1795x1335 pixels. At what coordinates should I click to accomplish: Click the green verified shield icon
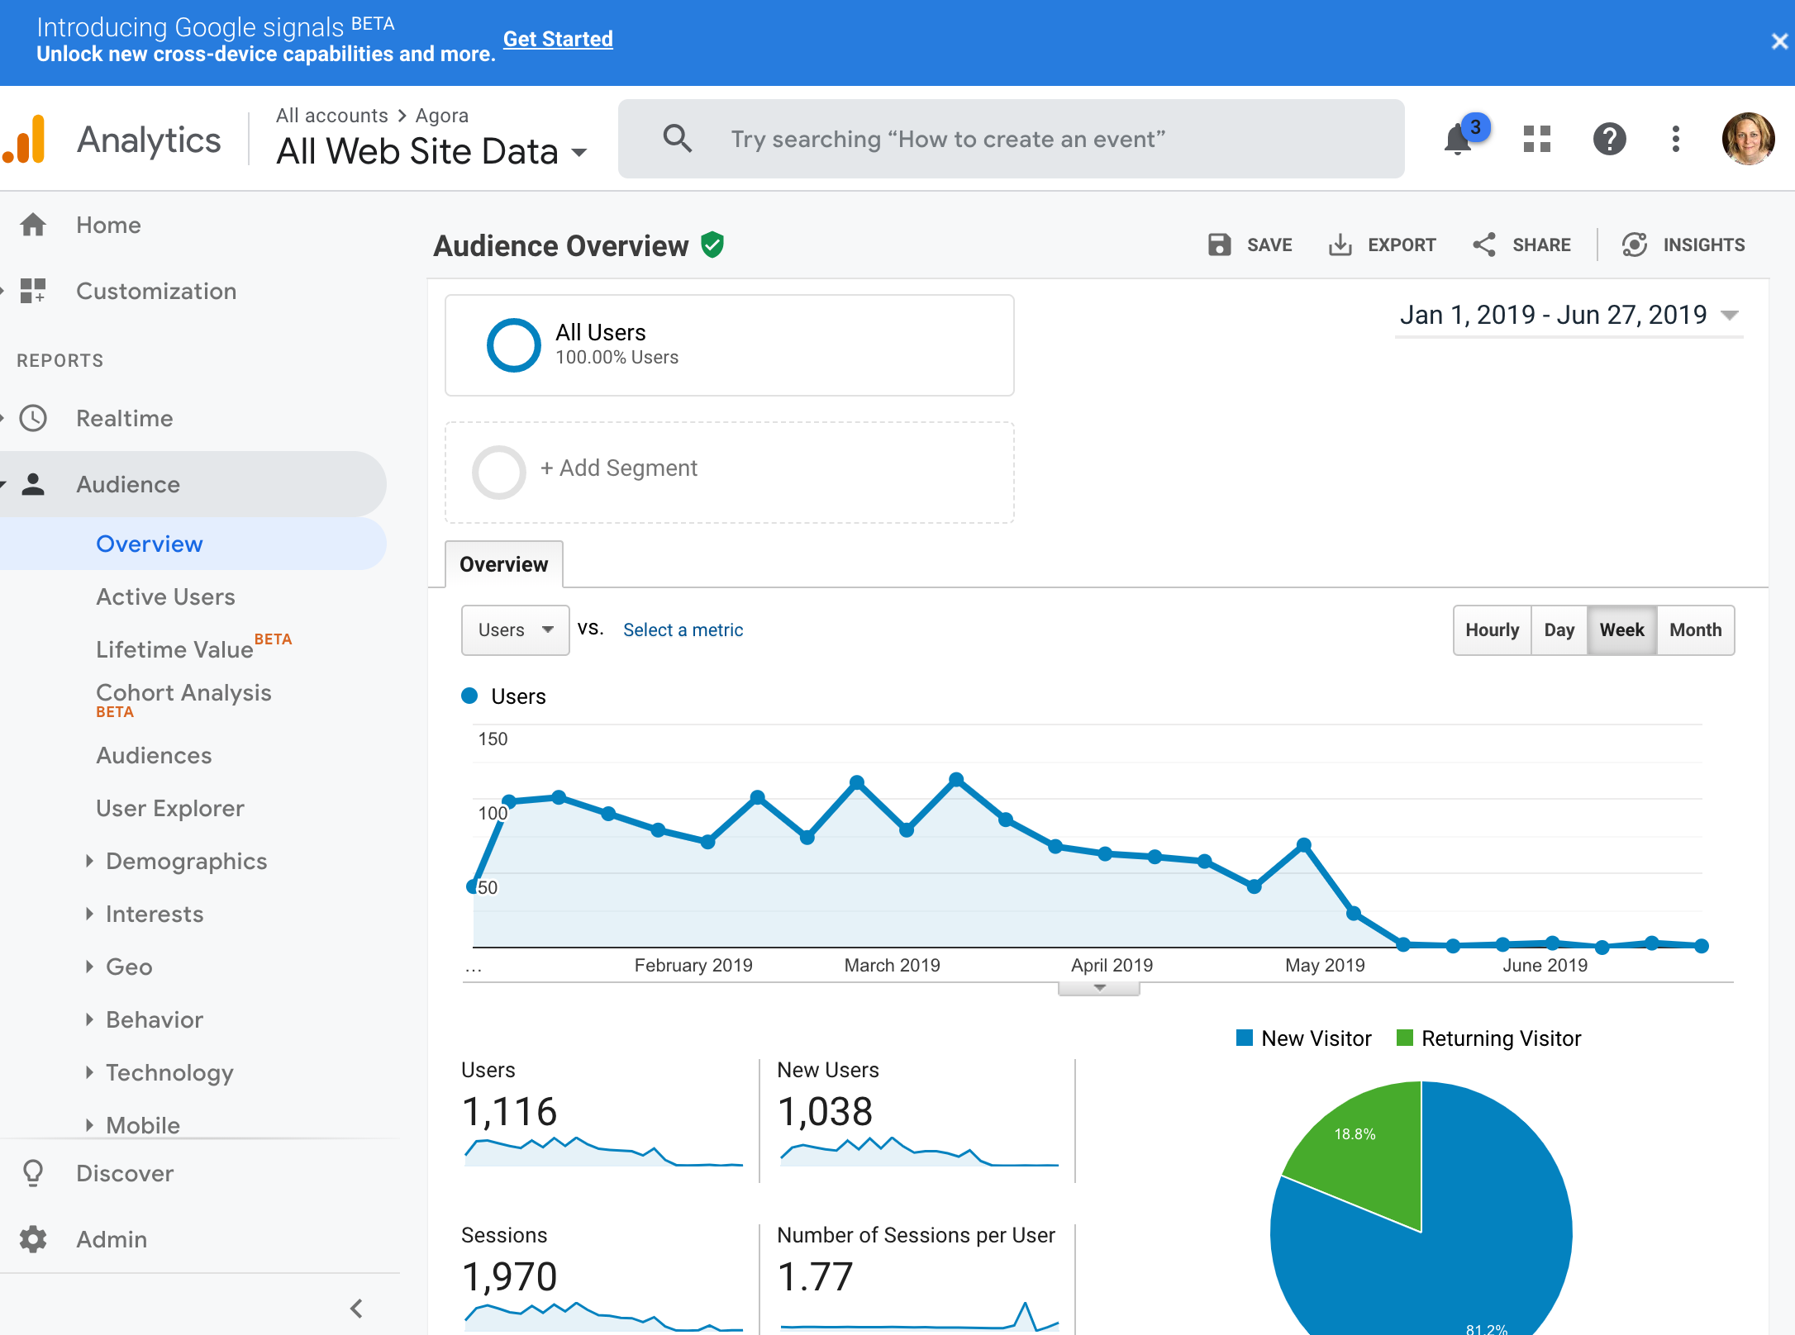(x=712, y=245)
